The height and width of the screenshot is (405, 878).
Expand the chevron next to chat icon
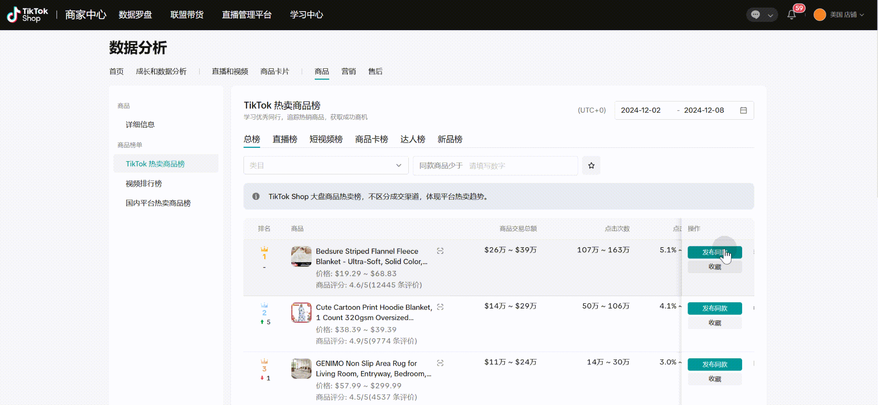[770, 15]
